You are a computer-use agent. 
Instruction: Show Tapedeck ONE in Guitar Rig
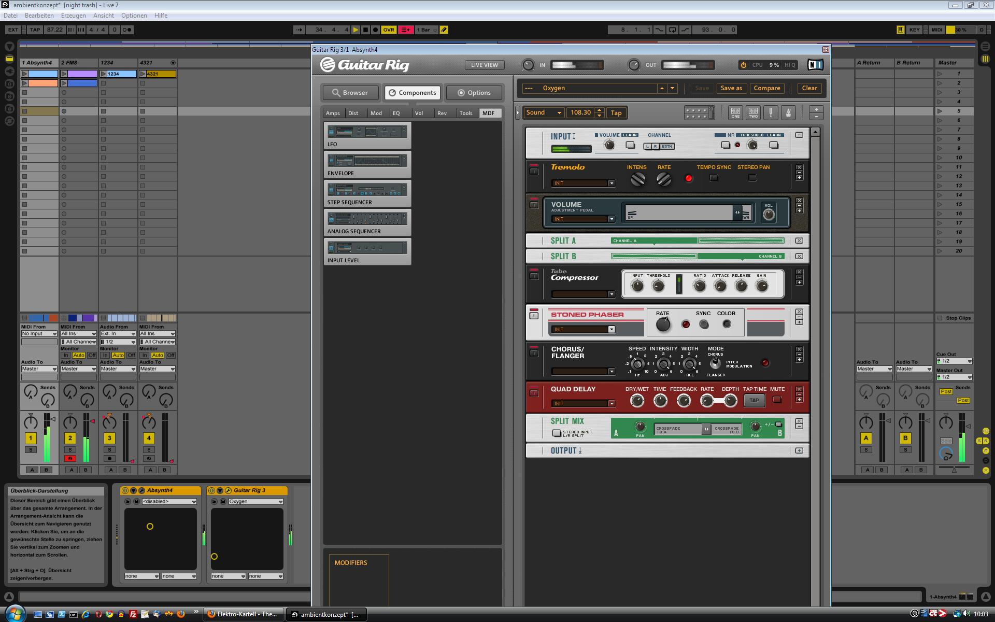click(735, 112)
